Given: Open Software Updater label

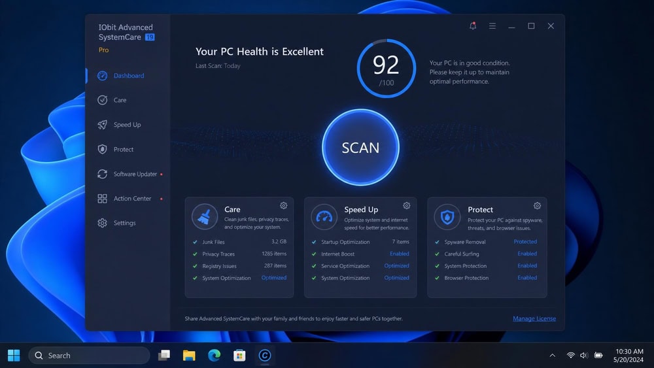Looking at the screenshot, I should [x=135, y=174].
